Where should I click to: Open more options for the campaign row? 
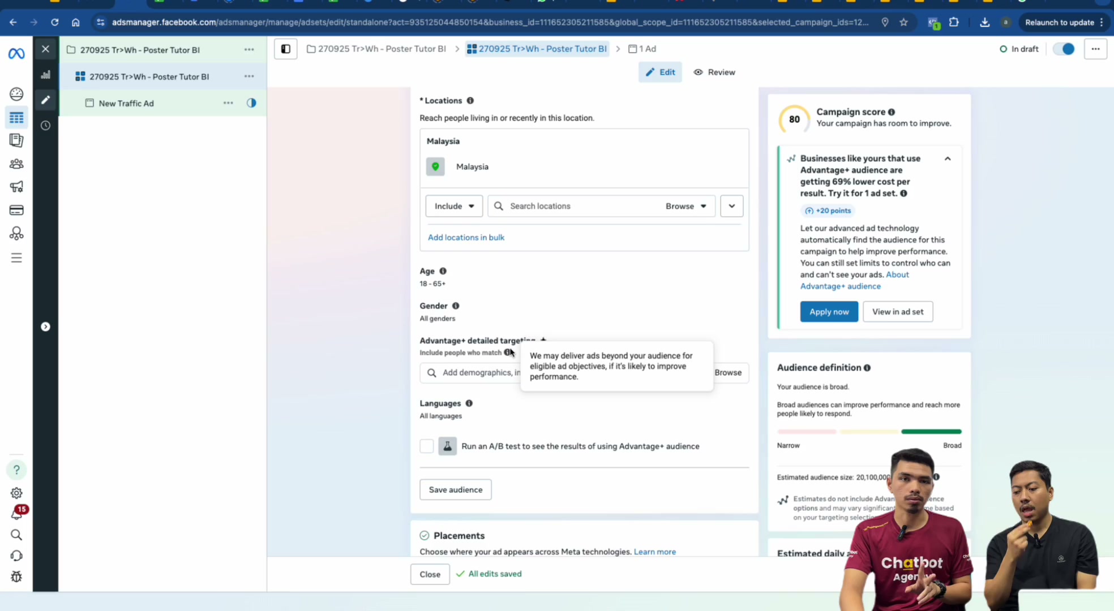[249, 50]
